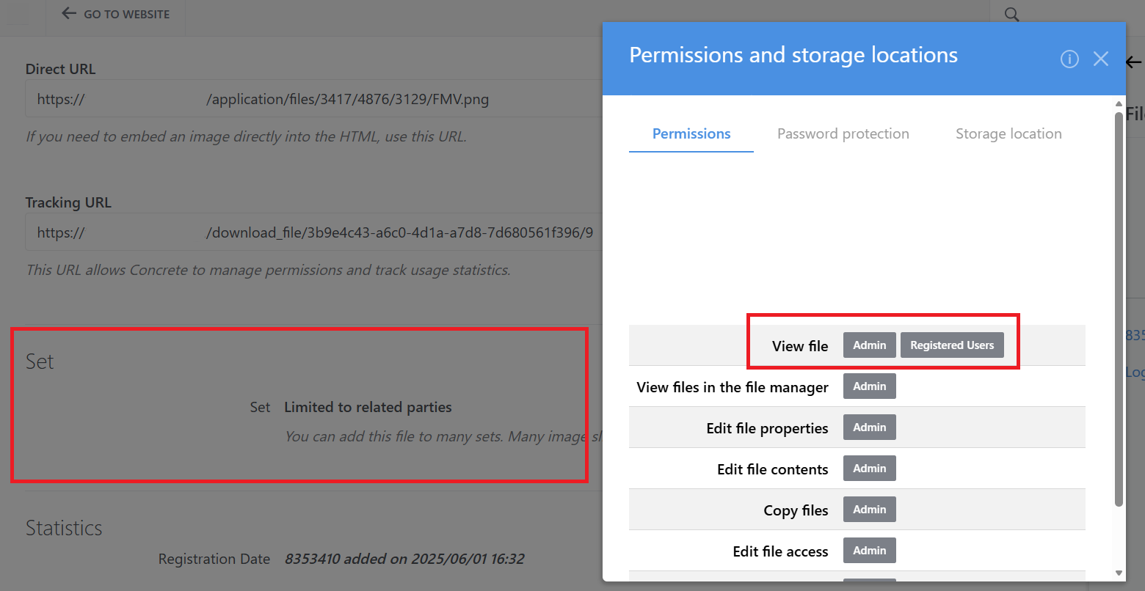Switch to the Permissions tab
Image resolution: width=1145 pixels, height=591 pixels.
pos(691,134)
